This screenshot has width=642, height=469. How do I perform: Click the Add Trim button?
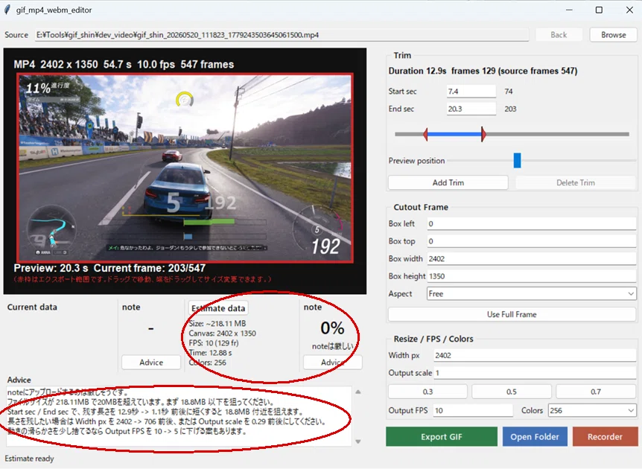pyautogui.click(x=448, y=182)
